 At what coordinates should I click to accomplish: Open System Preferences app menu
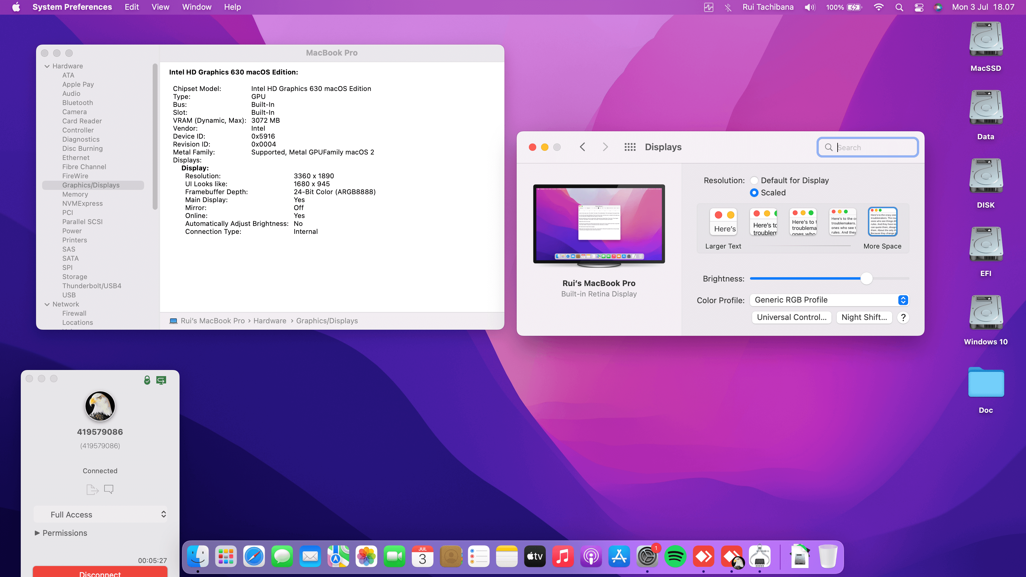click(72, 7)
